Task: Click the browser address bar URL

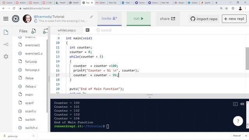Action: click(36, 9)
